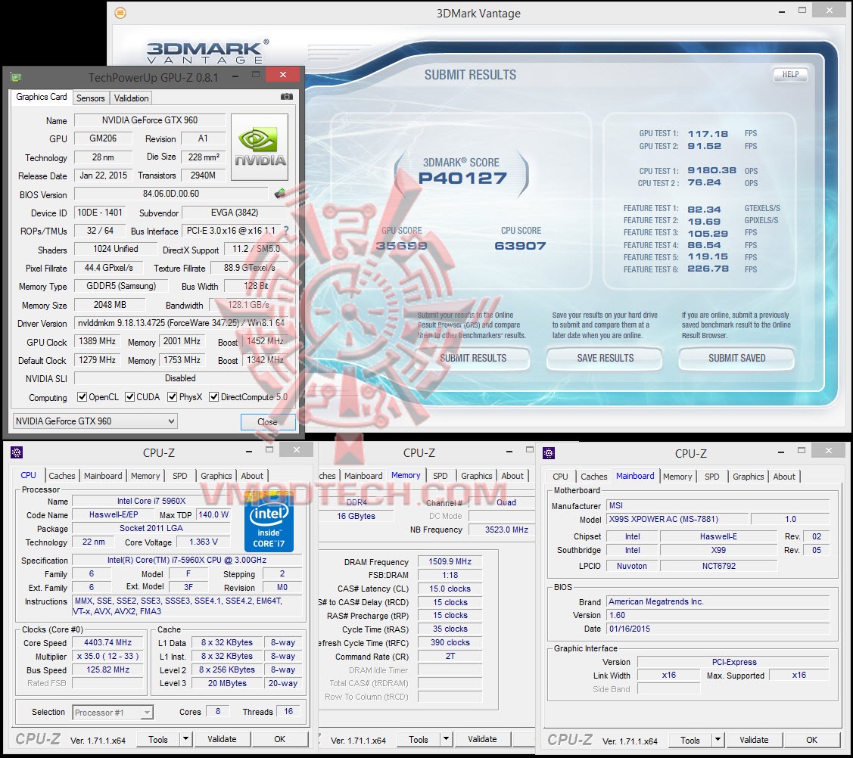
Task: Click the FEATURE TEST 6 value 226.78
Action: tap(708, 269)
